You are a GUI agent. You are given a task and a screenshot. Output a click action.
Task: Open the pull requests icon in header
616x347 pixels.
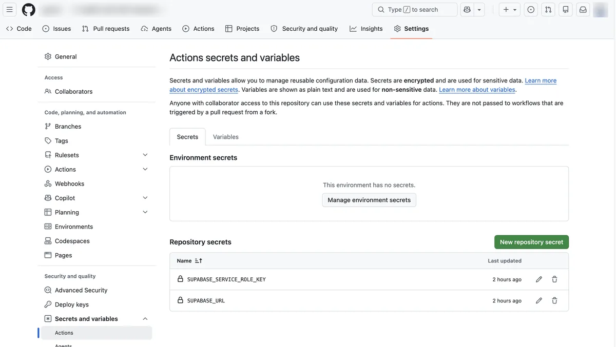click(x=548, y=9)
